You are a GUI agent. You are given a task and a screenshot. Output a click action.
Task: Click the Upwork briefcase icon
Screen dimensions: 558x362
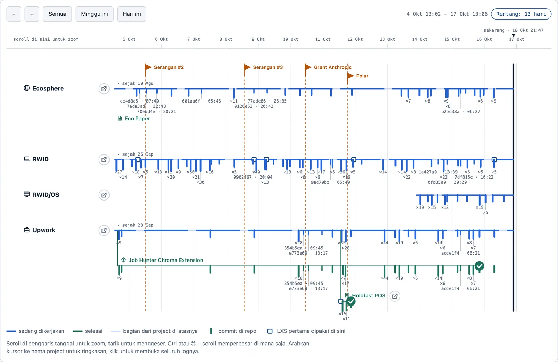pyautogui.click(x=27, y=230)
